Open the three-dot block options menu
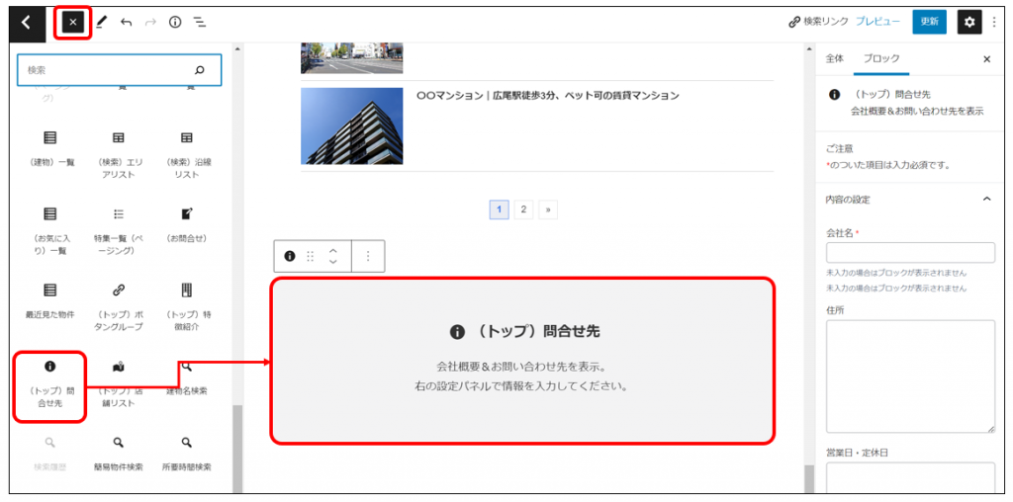Screen dimensions: 1013x502 pos(368,256)
